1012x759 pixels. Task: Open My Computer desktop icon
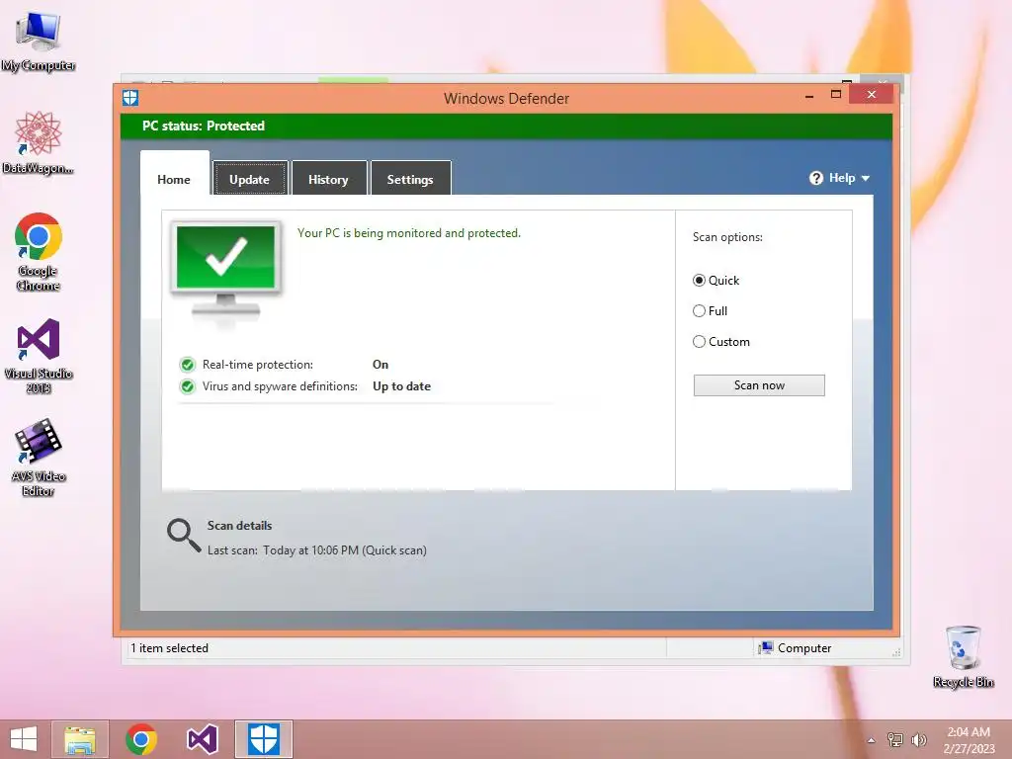(39, 40)
